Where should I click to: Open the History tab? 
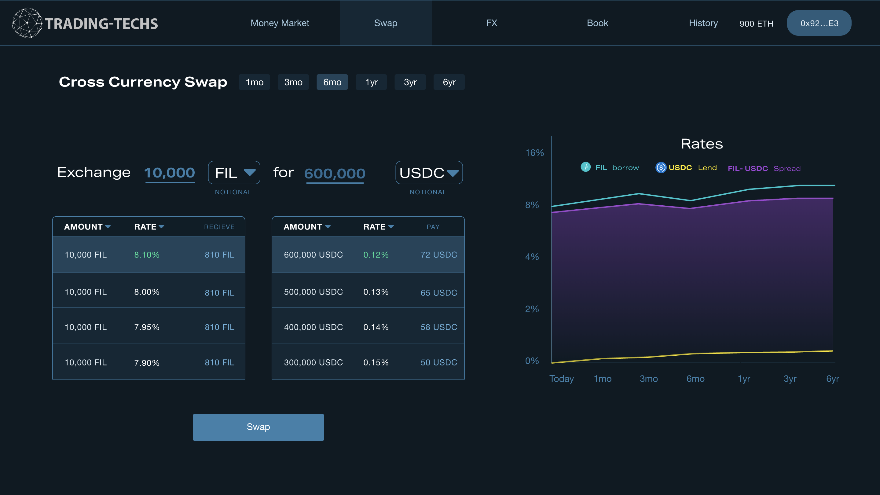(x=703, y=23)
